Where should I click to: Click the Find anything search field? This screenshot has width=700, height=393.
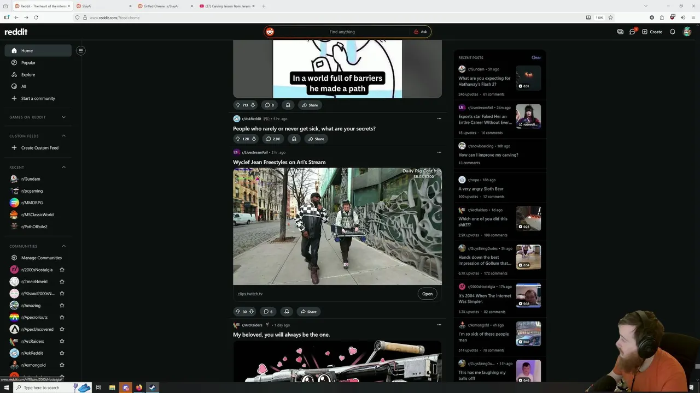(342, 32)
